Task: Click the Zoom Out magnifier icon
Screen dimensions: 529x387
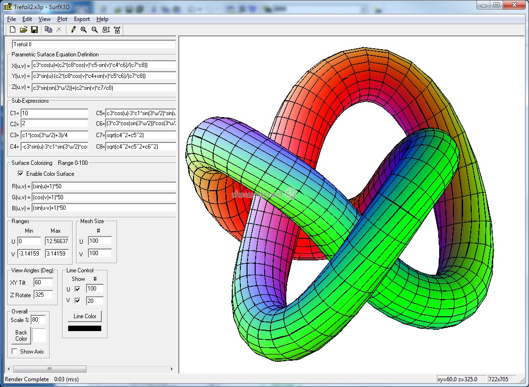Action: point(95,30)
